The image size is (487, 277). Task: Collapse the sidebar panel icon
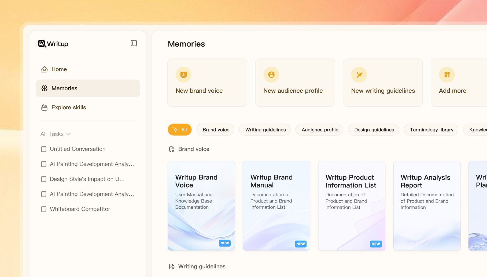click(x=134, y=43)
